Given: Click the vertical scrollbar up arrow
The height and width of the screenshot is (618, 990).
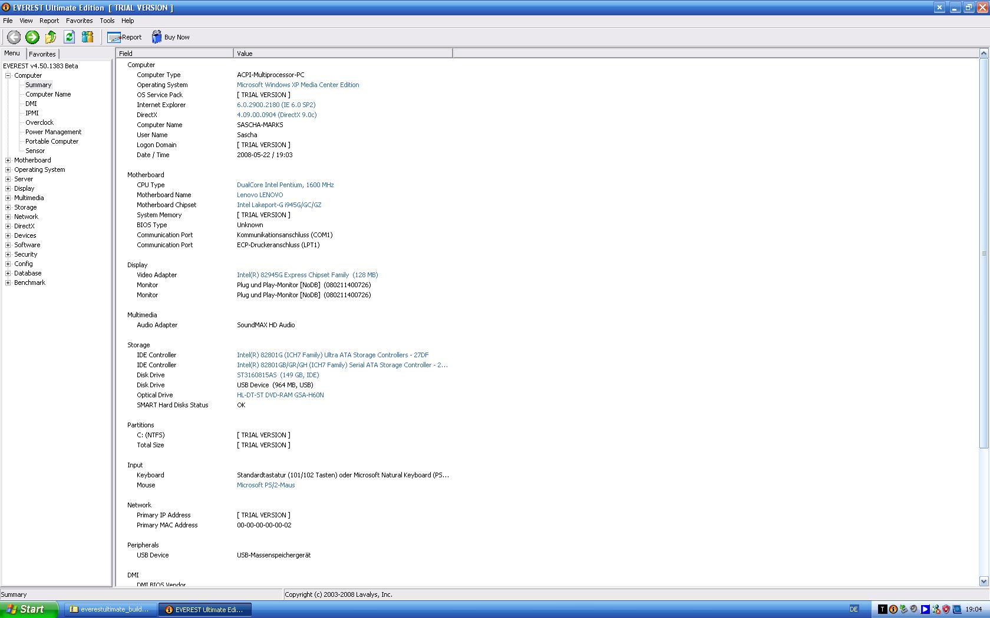Looking at the screenshot, I should tap(984, 54).
